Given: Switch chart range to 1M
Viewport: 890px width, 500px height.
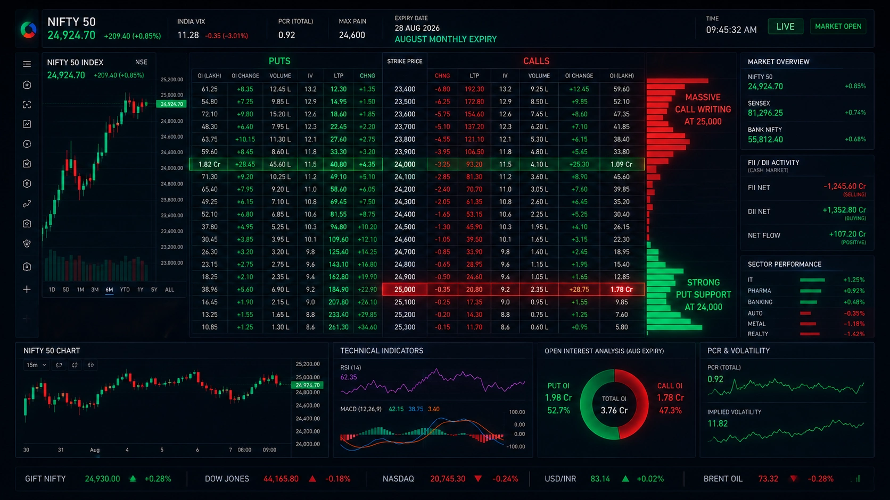Looking at the screenshot, I should click(x=80, y=290).
